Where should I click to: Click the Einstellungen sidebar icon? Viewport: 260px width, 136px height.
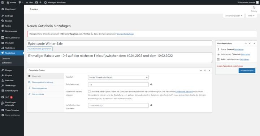(3, 91)
